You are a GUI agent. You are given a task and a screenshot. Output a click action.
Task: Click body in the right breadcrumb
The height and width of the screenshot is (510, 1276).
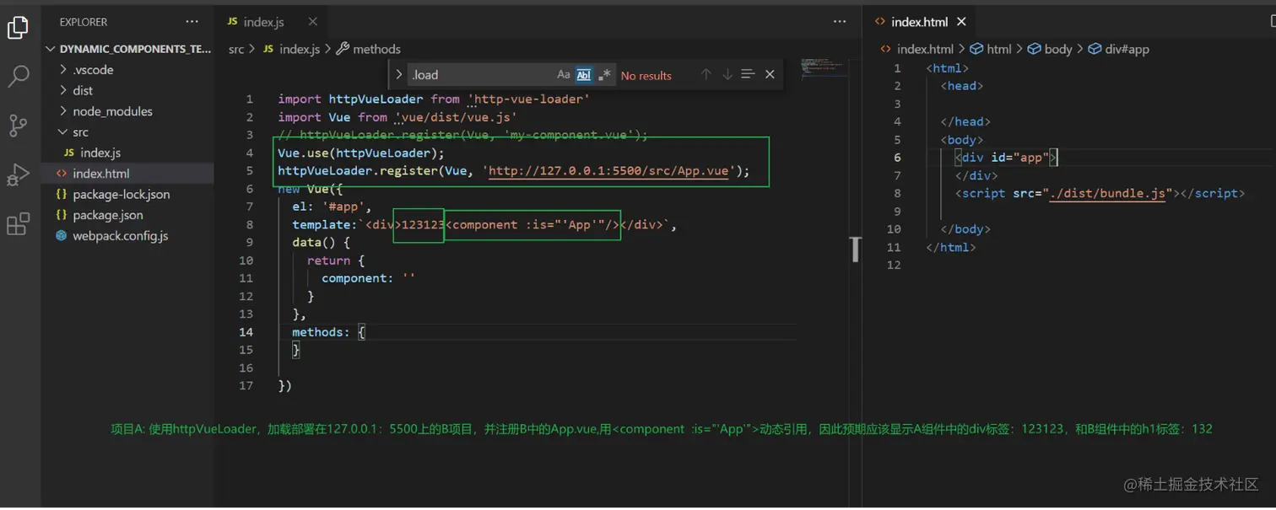click(1050, 49)
